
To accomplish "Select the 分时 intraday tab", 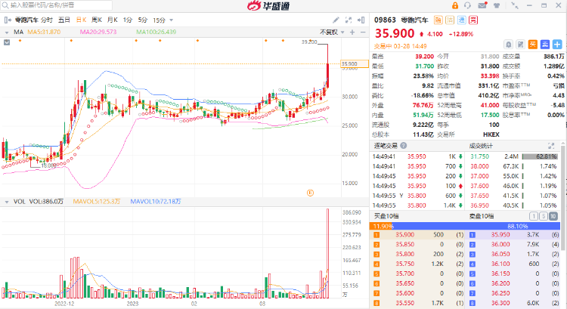I will click(x=47, y=20).
